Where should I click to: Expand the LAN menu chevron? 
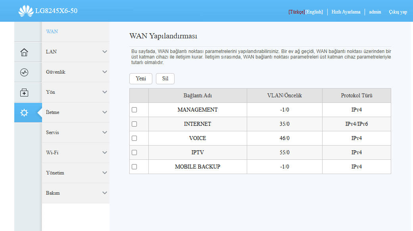105,52
